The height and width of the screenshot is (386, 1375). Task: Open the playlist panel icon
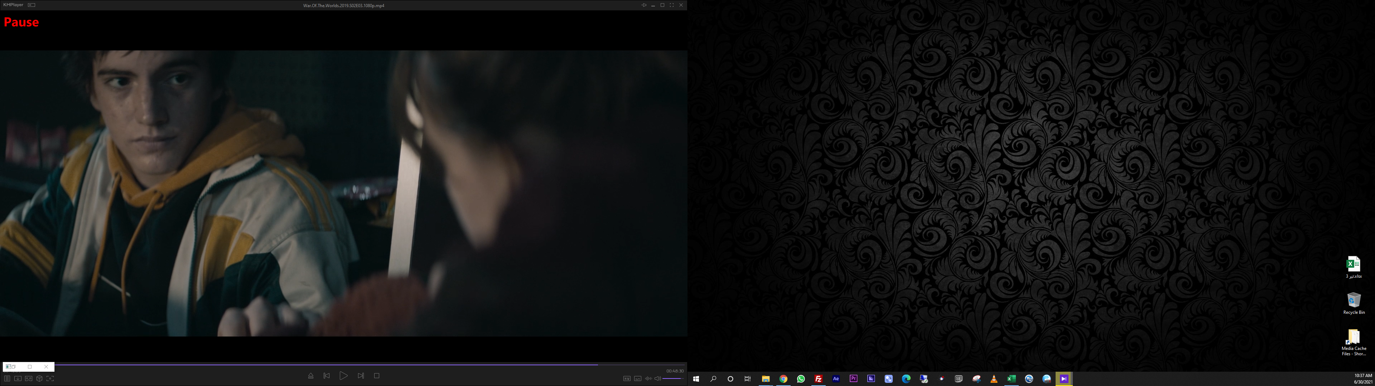tap(7, 378)
